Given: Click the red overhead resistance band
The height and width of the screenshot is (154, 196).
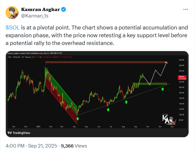Looking at the screenshot, I should 106,62.
